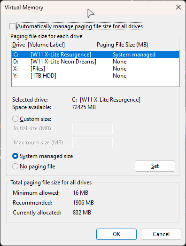Click the Paging File Size (MB) column header
The width and height of the screenshot is (186, 246).
coord(123,45)
